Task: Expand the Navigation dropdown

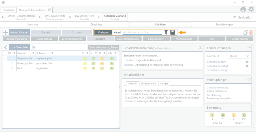Action: coord(242,17)
